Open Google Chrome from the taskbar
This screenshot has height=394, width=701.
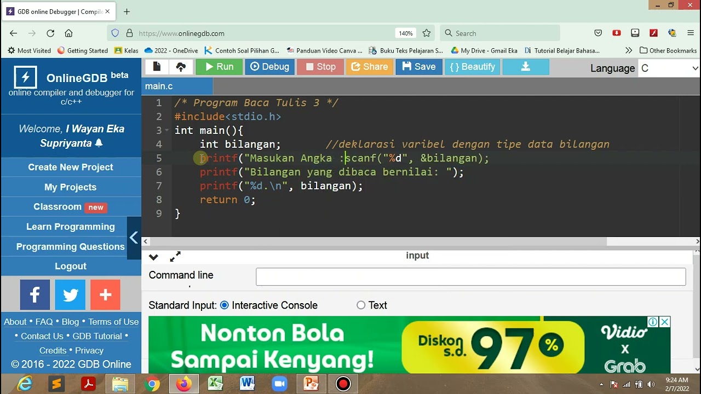[x=153, y=384]
